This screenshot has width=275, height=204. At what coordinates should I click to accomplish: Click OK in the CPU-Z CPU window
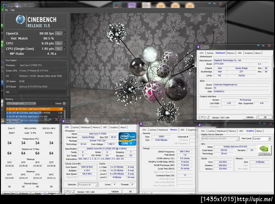tap(130, 192)
